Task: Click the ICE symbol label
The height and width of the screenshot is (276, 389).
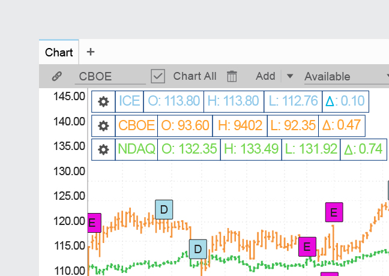Action: coord(129,101)
